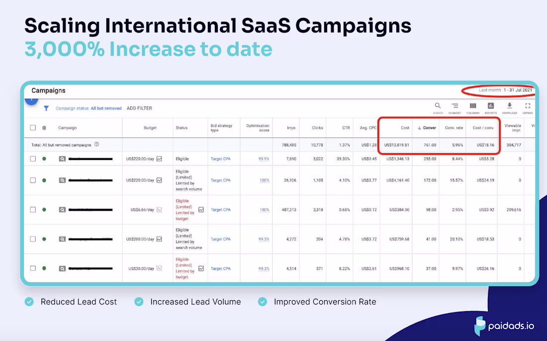Open the Target CPA bid strategy link
547x341 pixels.
click(221, 159)
